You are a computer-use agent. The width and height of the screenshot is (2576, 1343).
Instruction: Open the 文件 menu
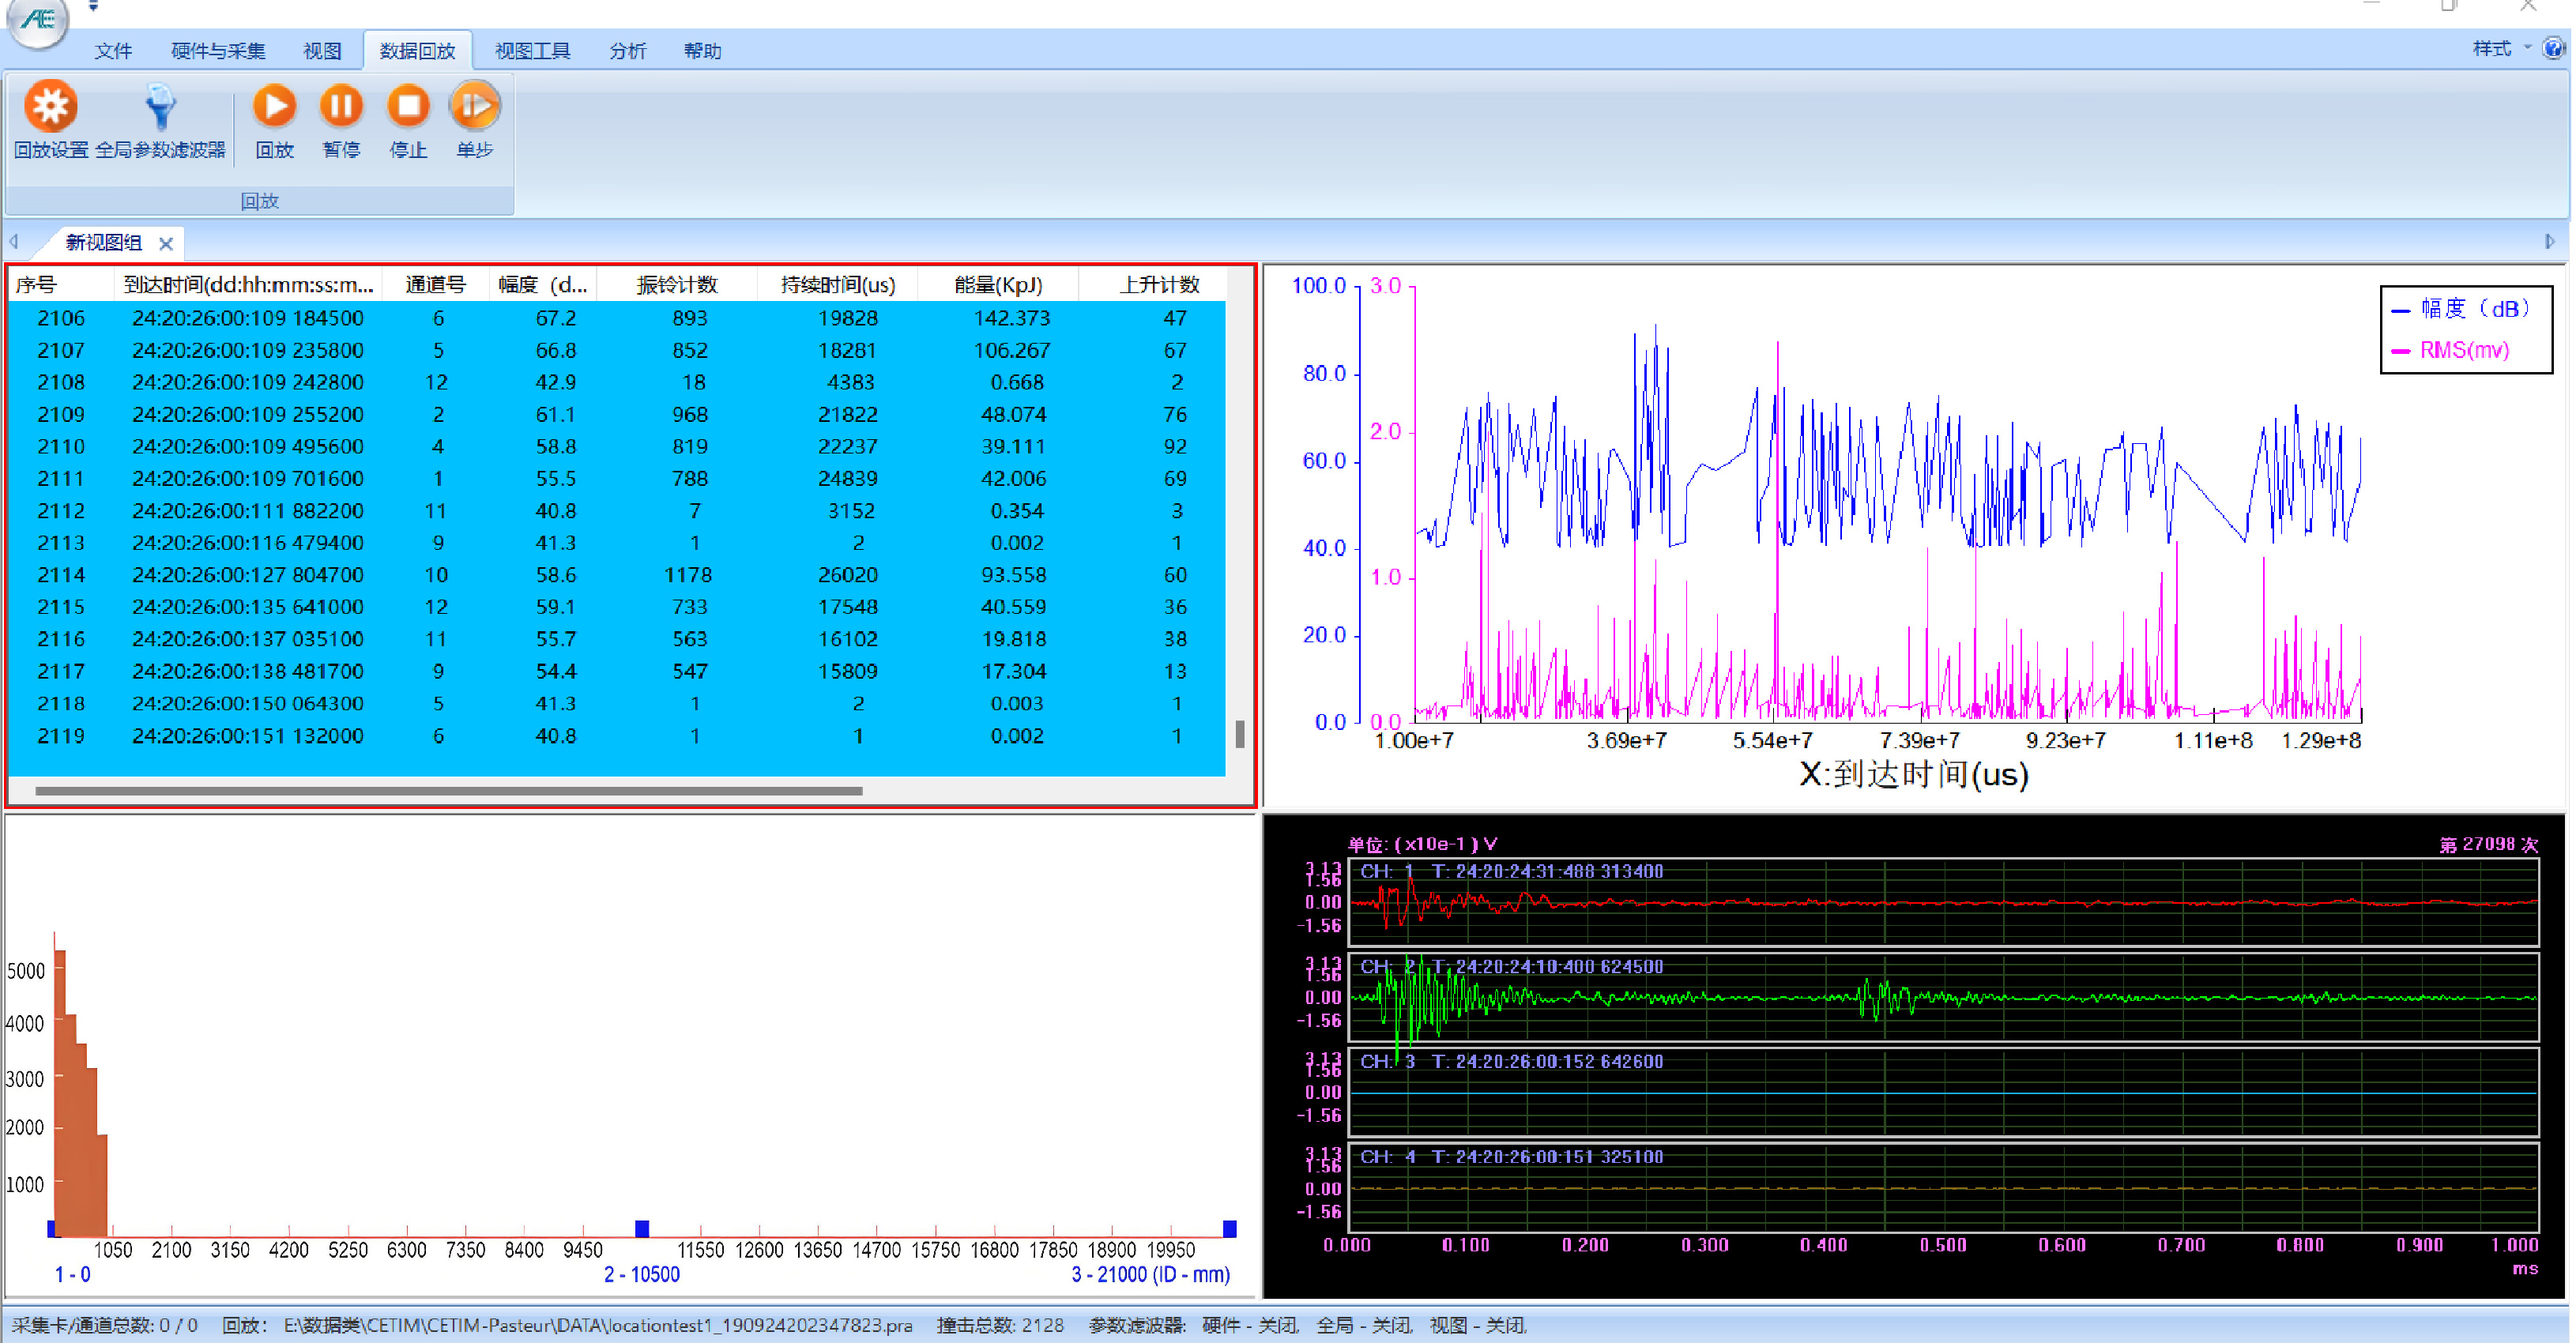pyautogui.click(x=113, y=50)
